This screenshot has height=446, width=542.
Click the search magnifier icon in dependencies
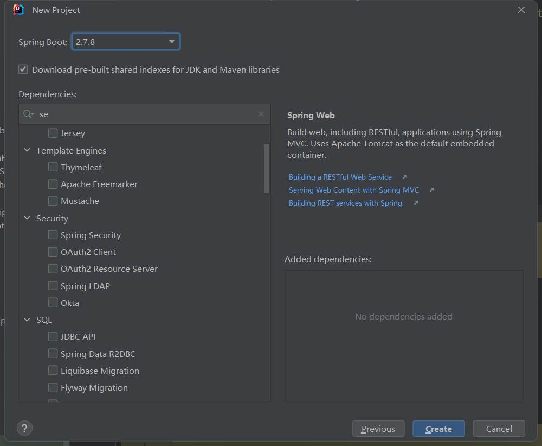pyautogui.click(x=28, y=114)
